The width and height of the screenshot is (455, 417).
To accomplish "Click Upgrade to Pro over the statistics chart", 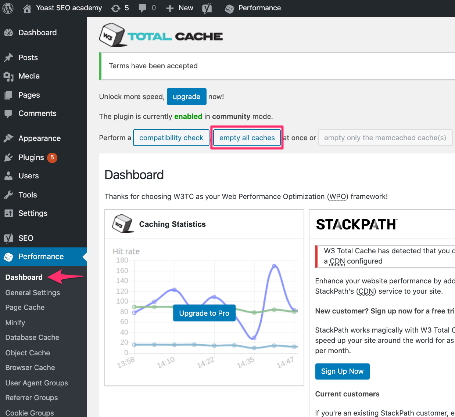I will (204, 313).
